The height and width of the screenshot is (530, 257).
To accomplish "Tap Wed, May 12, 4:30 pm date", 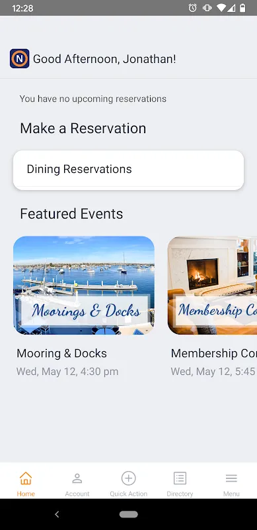I will pyautogui.click(x=67, y=372).
